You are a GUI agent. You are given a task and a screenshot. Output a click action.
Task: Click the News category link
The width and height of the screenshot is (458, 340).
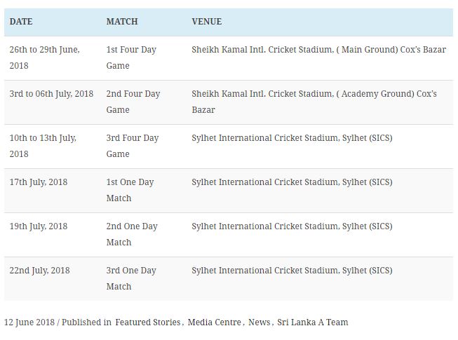click(x=259, y=322)
